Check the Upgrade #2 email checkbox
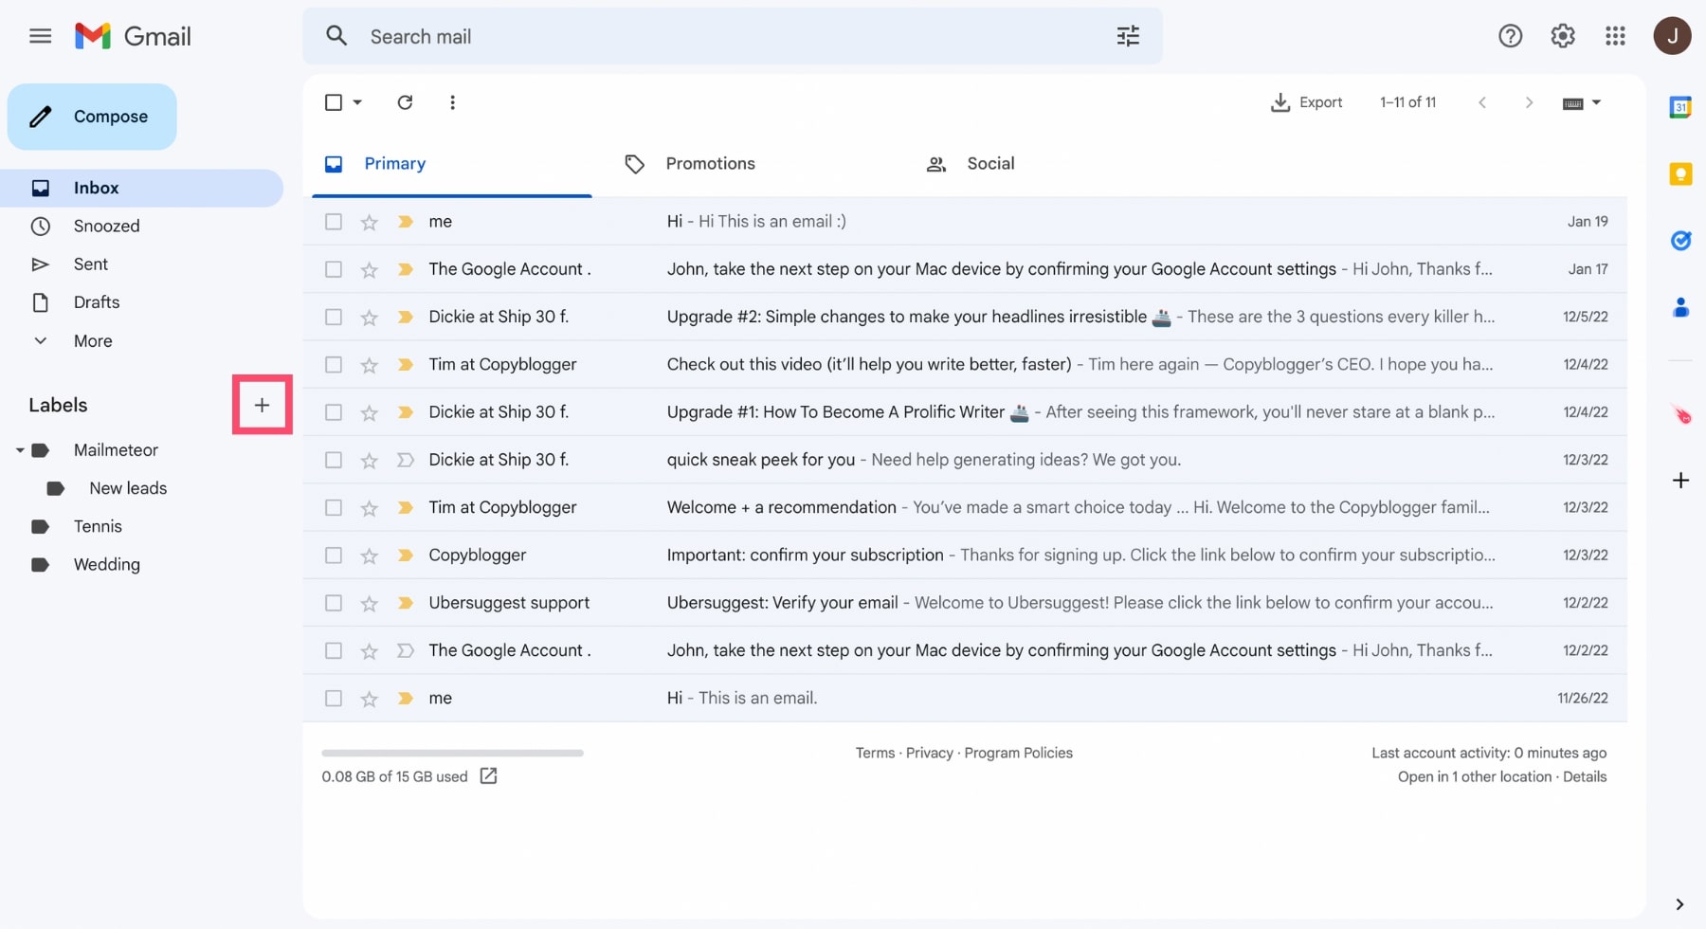The image size is (1706, 929). (x=334, y=317)
